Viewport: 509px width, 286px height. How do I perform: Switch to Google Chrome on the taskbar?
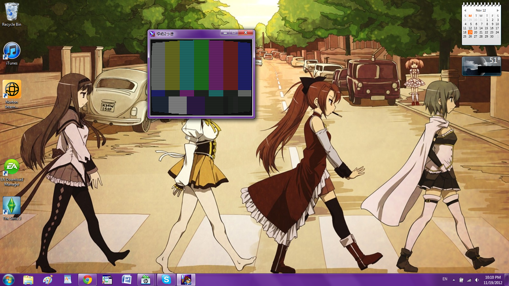coord(87,280)
